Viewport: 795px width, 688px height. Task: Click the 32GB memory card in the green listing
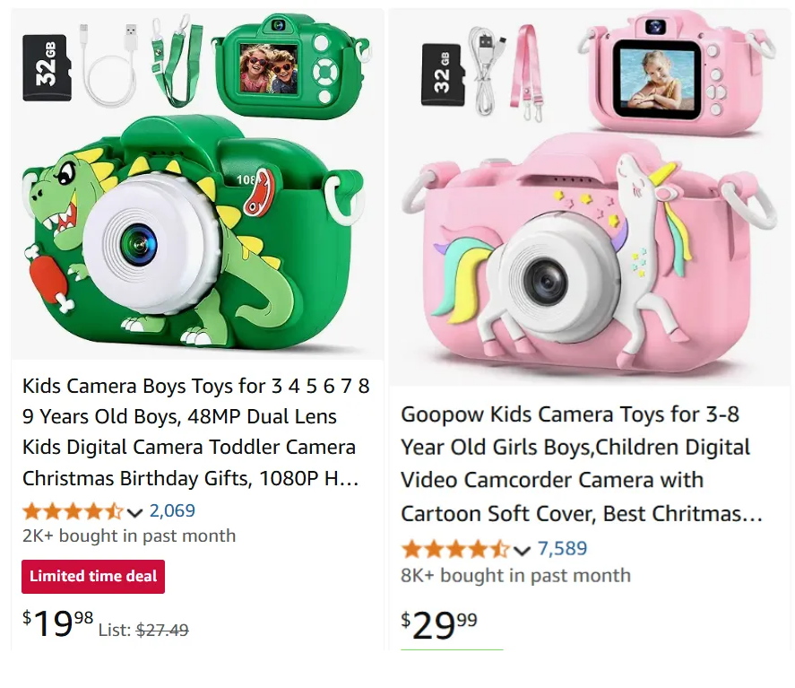[47, 68]
